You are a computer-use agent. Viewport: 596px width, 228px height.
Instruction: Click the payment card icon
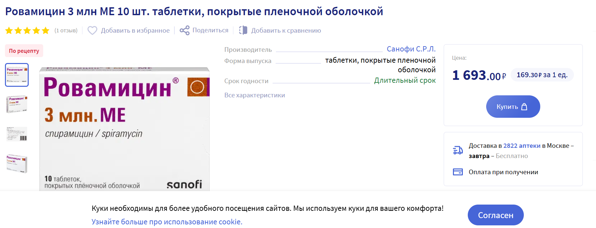(458, 172)
